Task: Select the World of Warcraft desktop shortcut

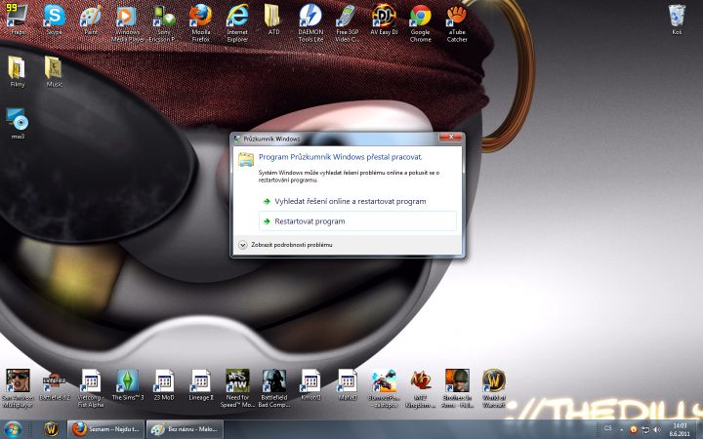Action: pyautogui.click(x=494, y=388)
